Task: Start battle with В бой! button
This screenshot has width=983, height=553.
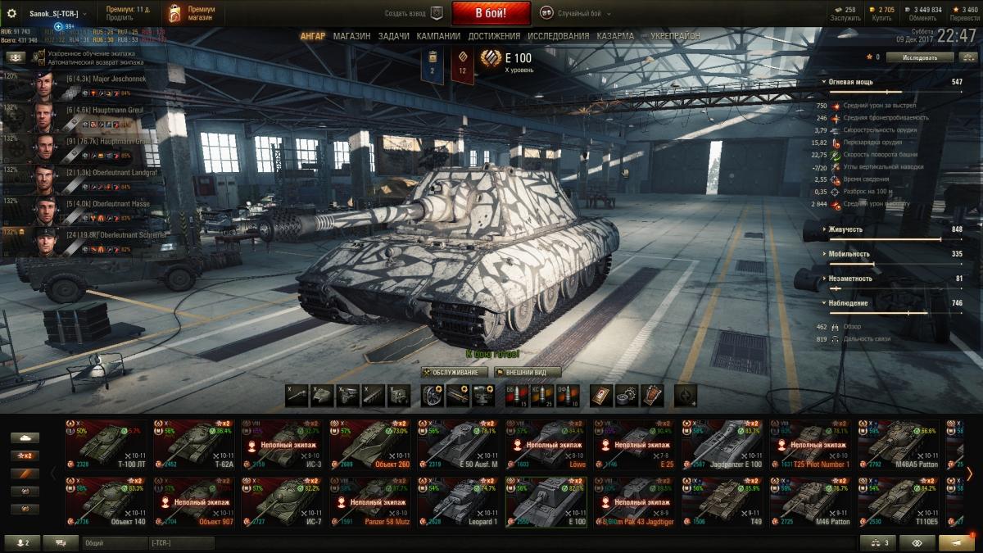Action: coord(491,14)
